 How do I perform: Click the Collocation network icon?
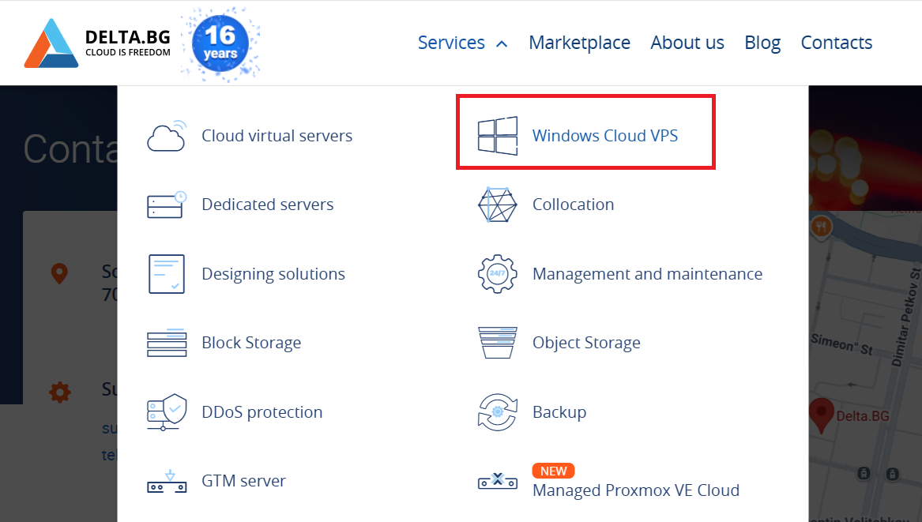[x=498, y=205]
